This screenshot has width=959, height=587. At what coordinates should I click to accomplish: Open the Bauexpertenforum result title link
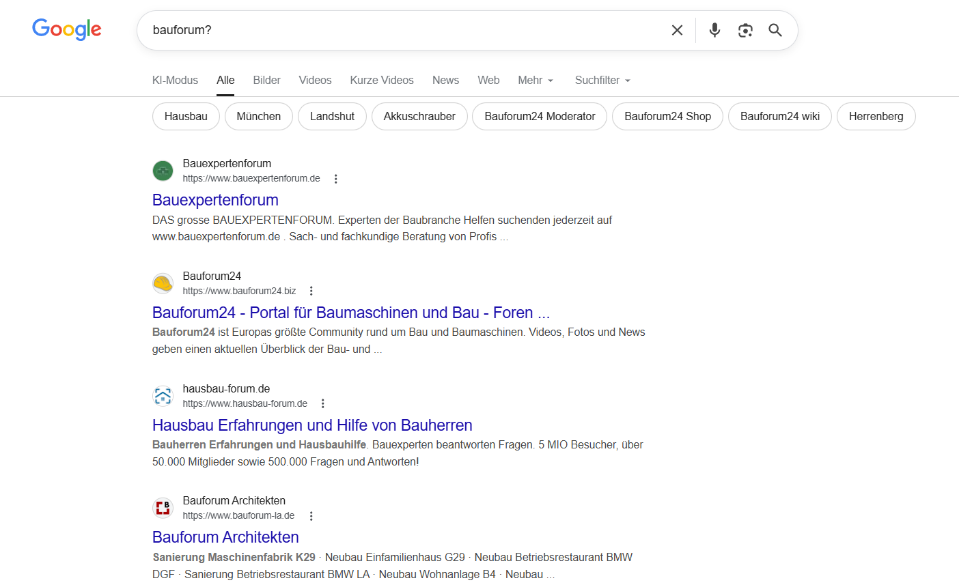[215, 200]
